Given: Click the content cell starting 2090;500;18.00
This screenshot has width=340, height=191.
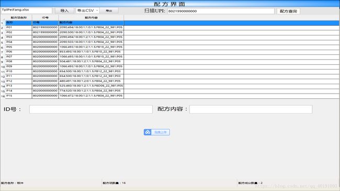Looking at the screenshot, I should 91,32.
